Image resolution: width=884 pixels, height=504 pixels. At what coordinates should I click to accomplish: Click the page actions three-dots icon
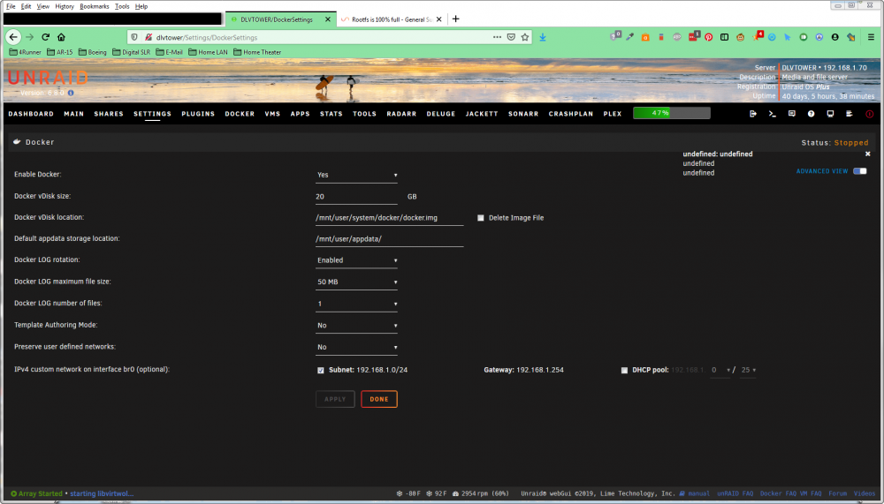pos(497,37)
